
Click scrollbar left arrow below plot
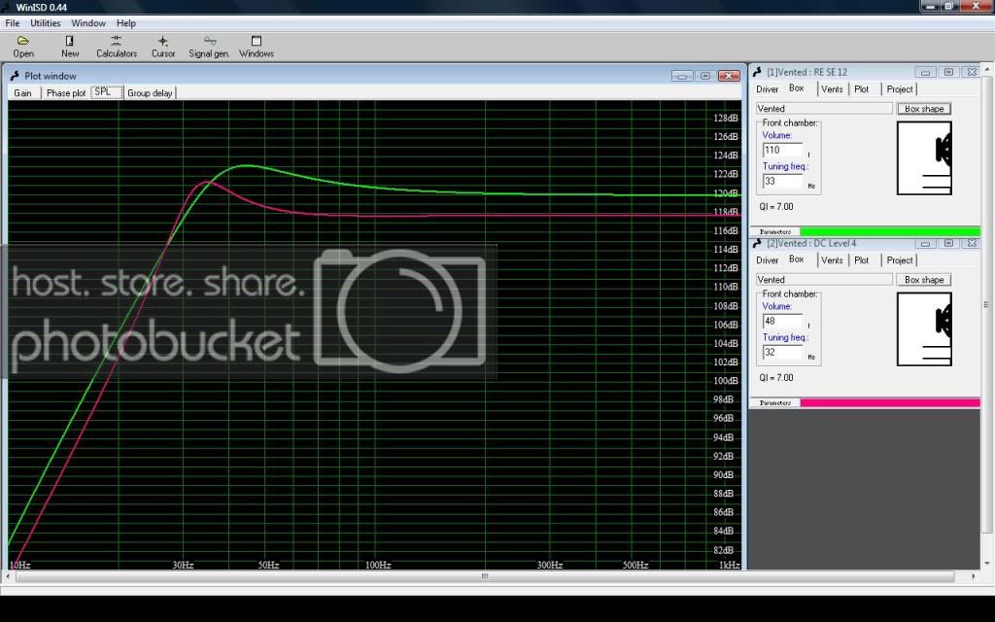point(8,576)
